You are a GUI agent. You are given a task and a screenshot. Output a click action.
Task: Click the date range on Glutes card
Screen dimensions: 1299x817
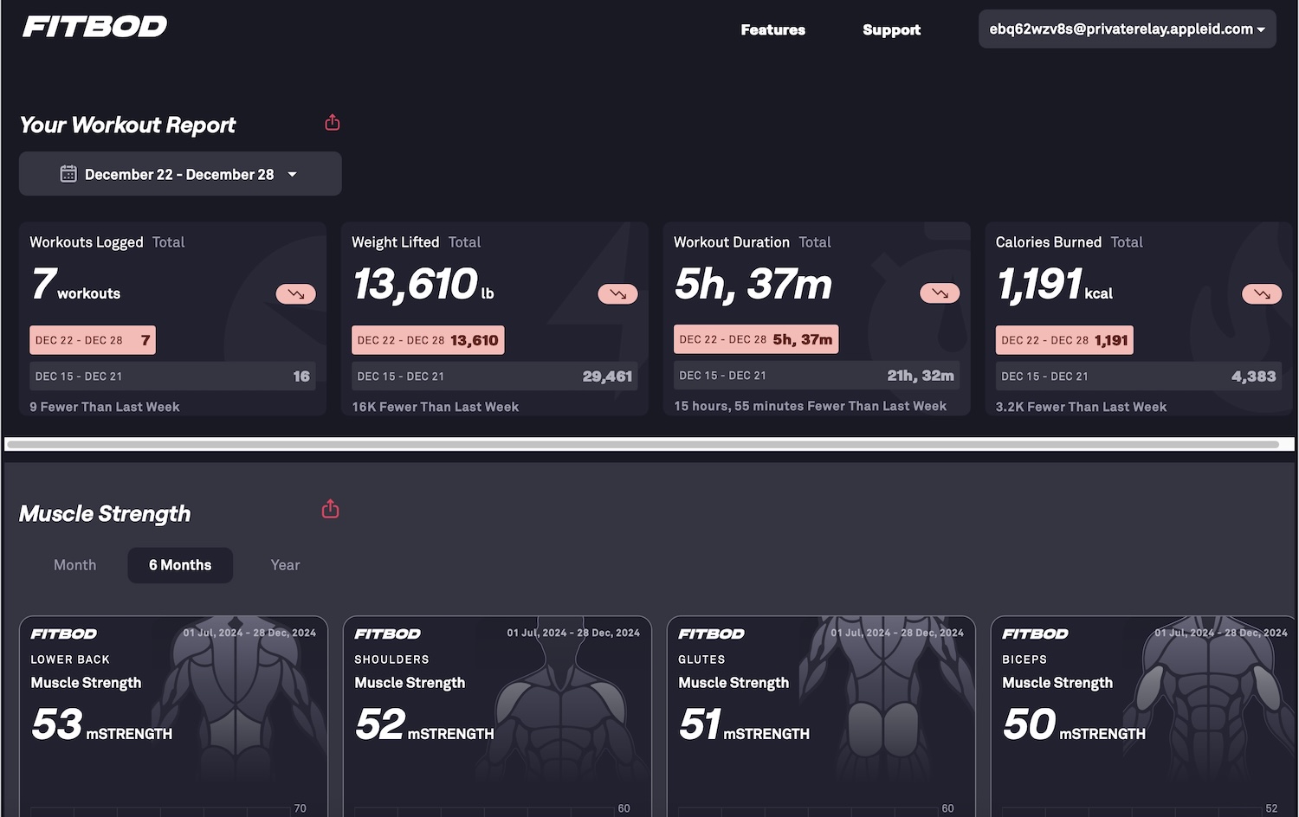pos(897,633)
